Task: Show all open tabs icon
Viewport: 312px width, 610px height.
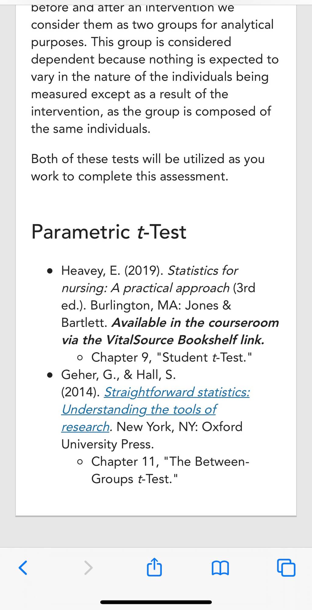Action: pos(286,568)
